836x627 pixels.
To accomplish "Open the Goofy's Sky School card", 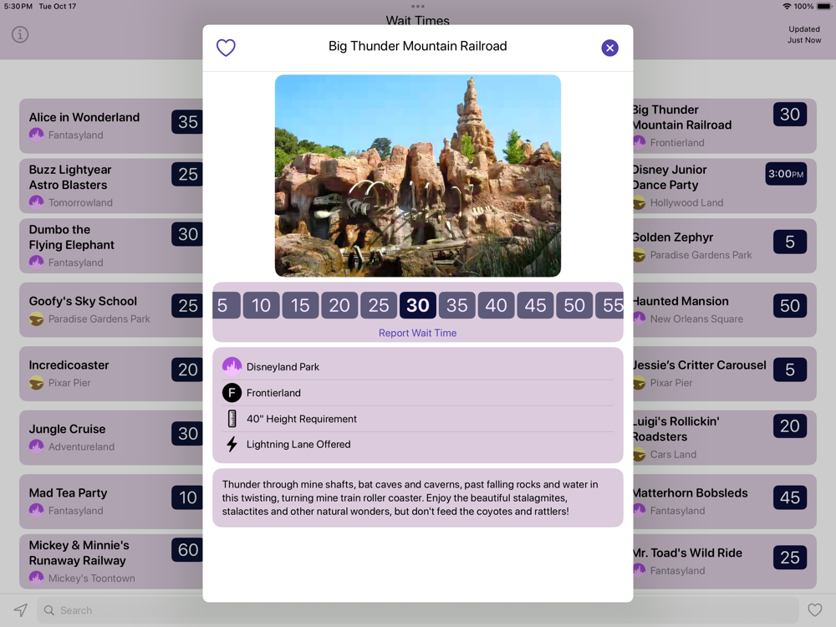I will 111,310.
